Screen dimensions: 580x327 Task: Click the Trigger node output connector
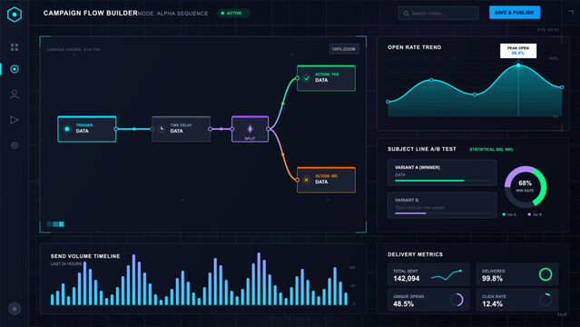point(116,129)
